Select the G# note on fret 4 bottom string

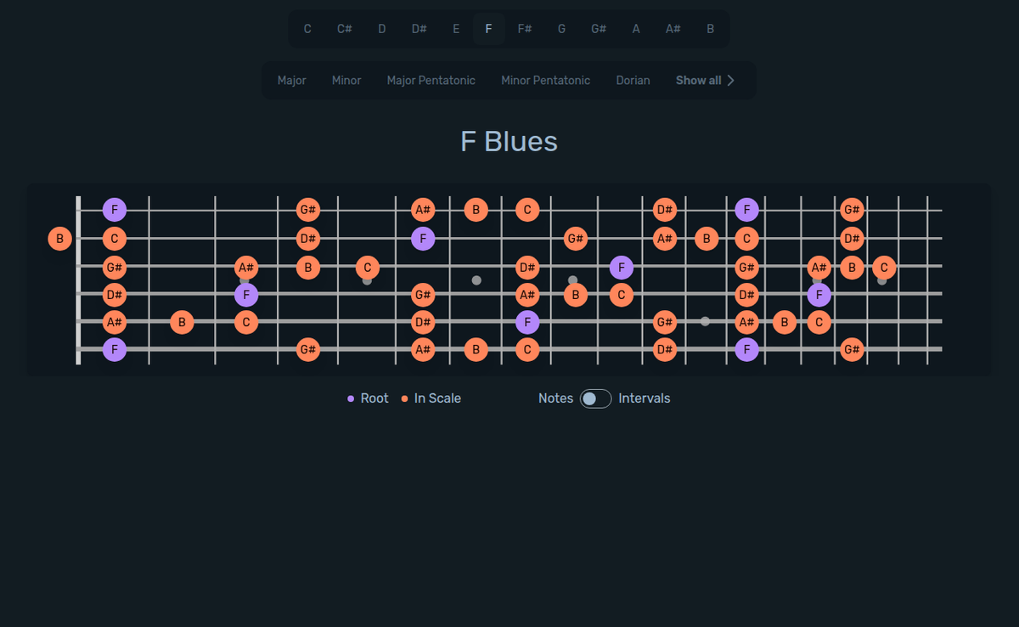click(308, 348)
